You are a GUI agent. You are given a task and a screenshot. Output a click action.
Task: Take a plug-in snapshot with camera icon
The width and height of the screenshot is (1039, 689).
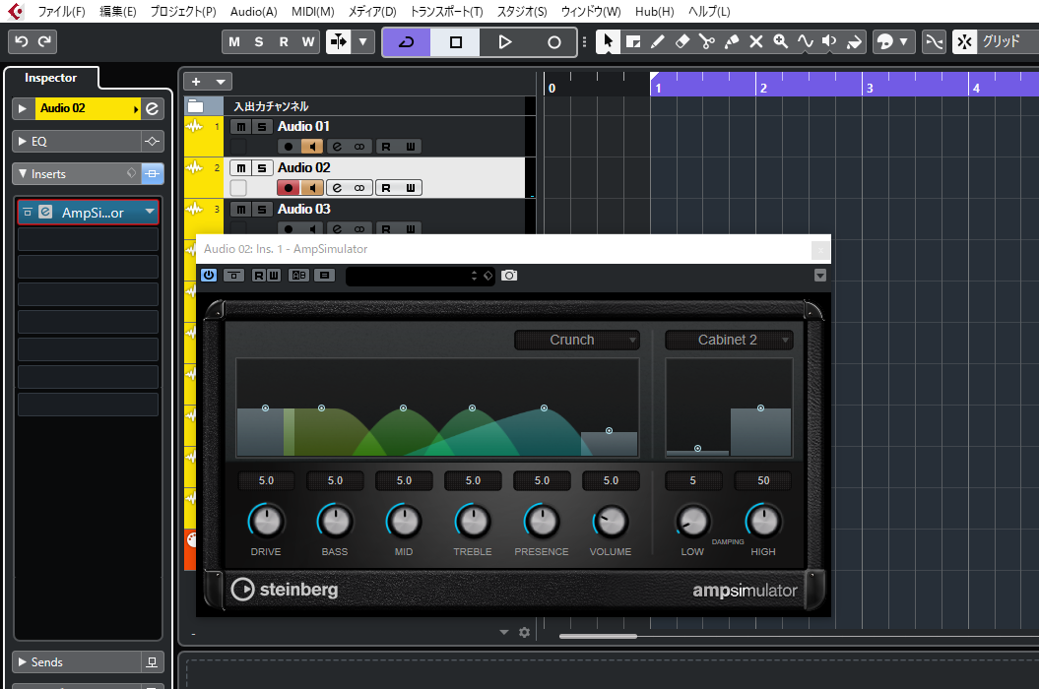click(x=509, y=275)
